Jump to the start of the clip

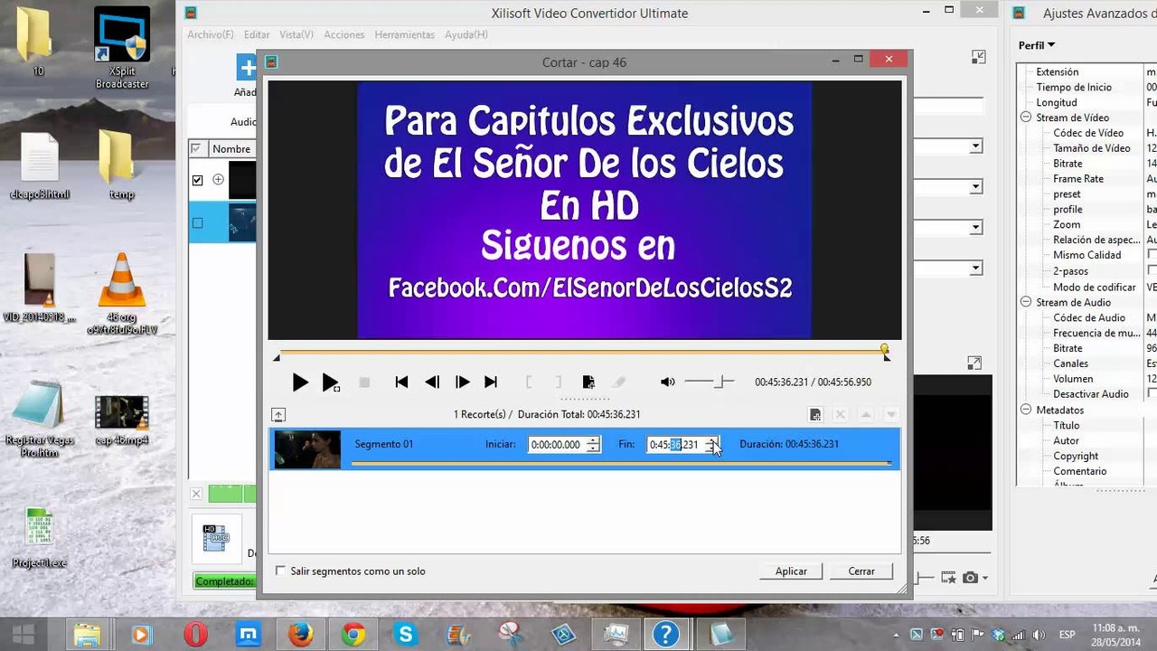point(401,382)
